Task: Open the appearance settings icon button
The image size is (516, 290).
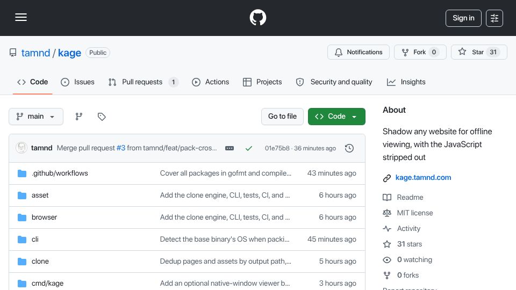Action: (x=494, y=18)
